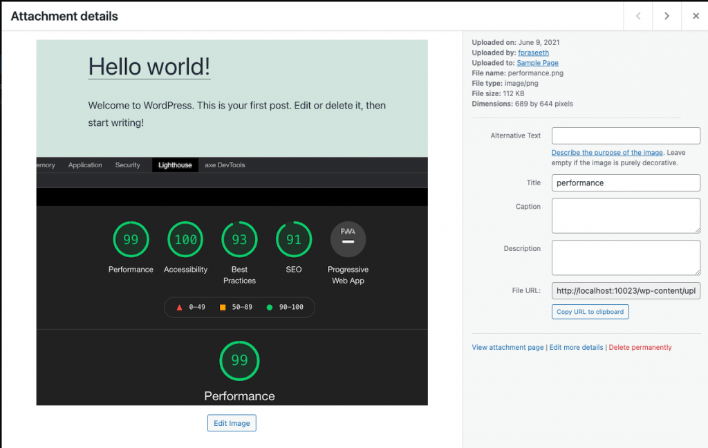This screenshot has height=448, width=708.
Task: Click the Progressive Web App badge in the screenshot
Action: pos(348,239)
